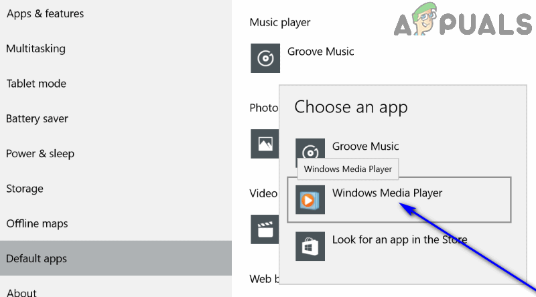Select Default apps in sidebar
Image resolution: width=536 pixels, height=297 pixels.
coord(36,258)
